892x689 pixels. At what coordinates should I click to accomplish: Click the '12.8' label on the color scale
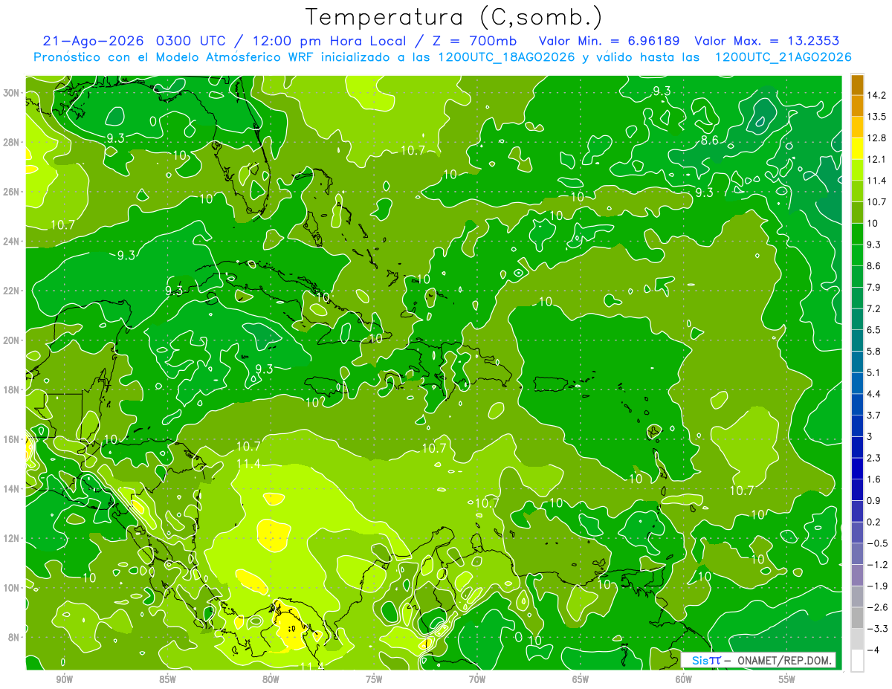coord(877,138)
